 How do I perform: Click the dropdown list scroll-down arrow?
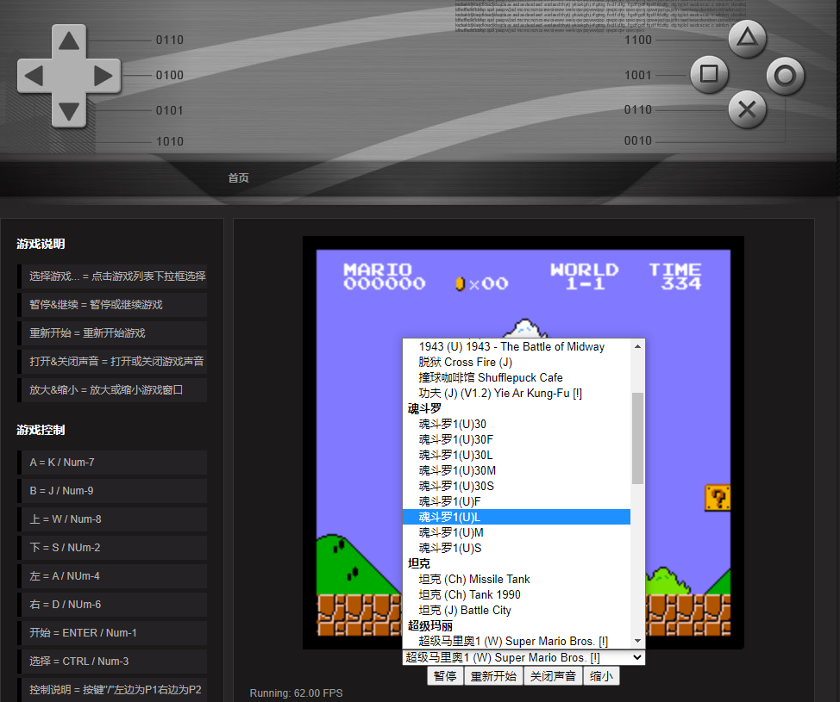(x=637, y=641)
